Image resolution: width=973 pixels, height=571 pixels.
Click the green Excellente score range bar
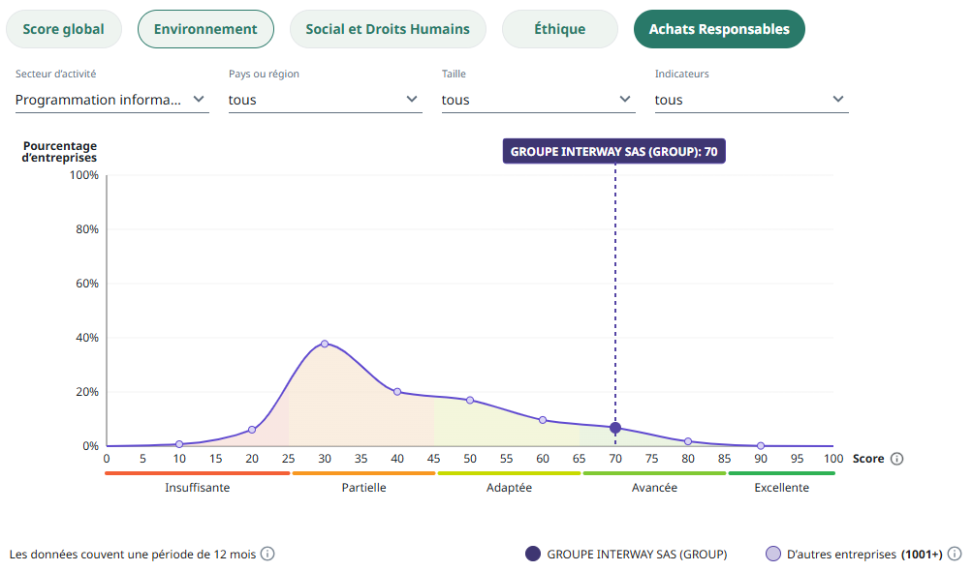(781, 473)
